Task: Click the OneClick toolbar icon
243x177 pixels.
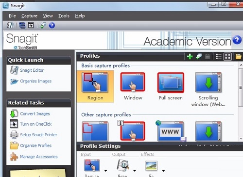Action: 31,26
